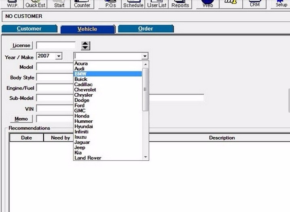Switch to the Order tab
The height and width of the screenshot is (212, 290).
click(x=145, y=29)
